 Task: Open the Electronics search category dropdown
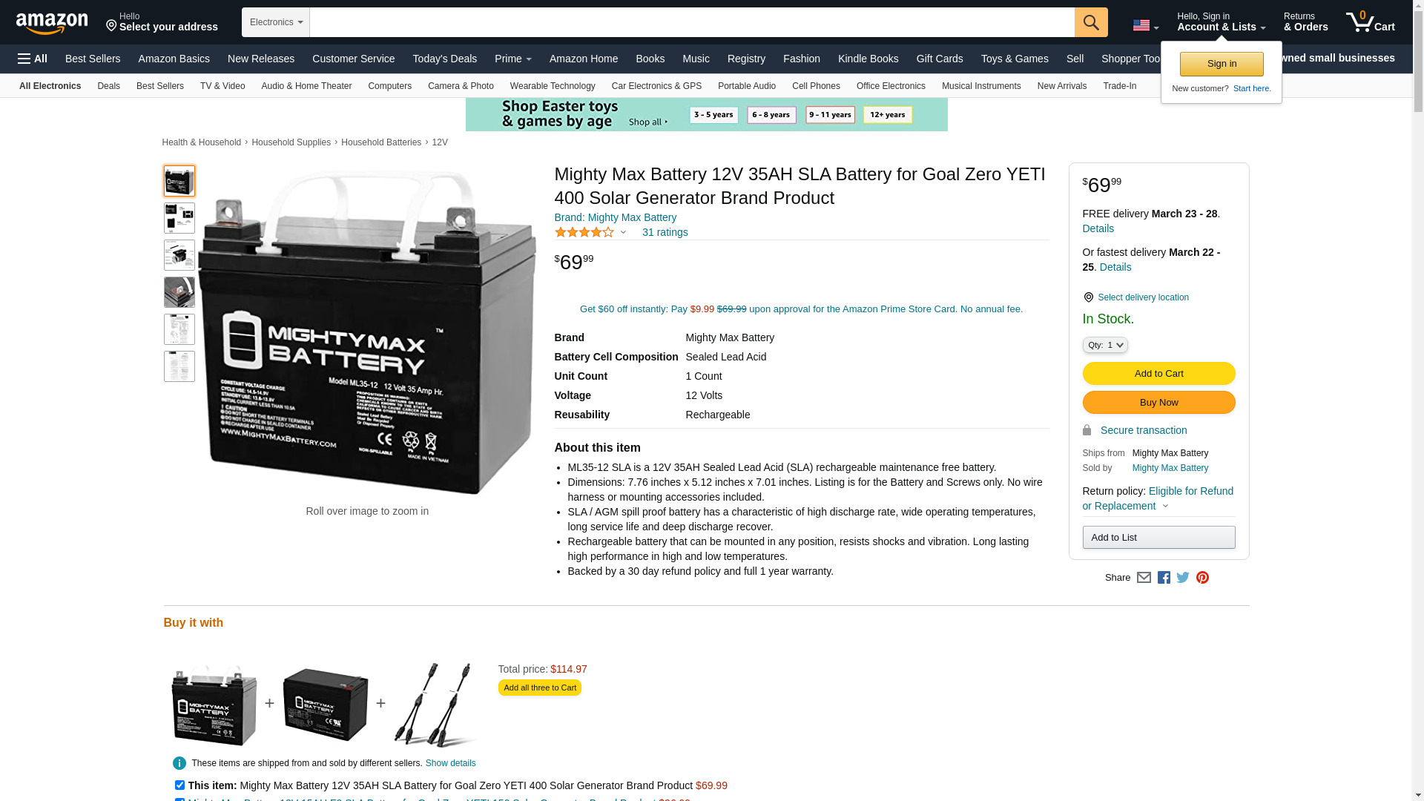[x=276, y=22]
